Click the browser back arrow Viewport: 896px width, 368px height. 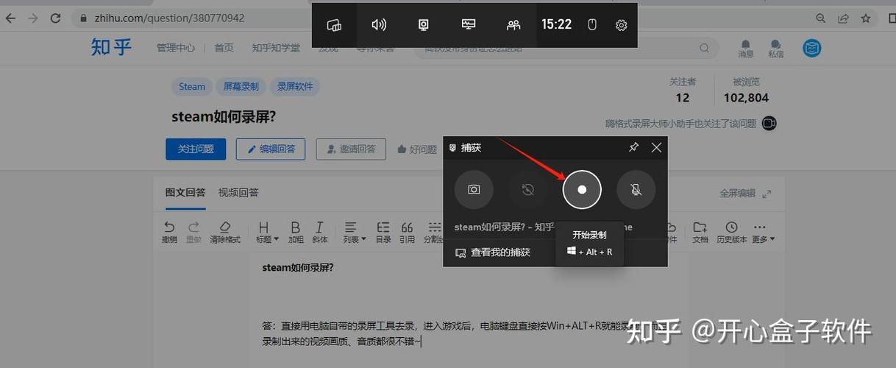10,18
